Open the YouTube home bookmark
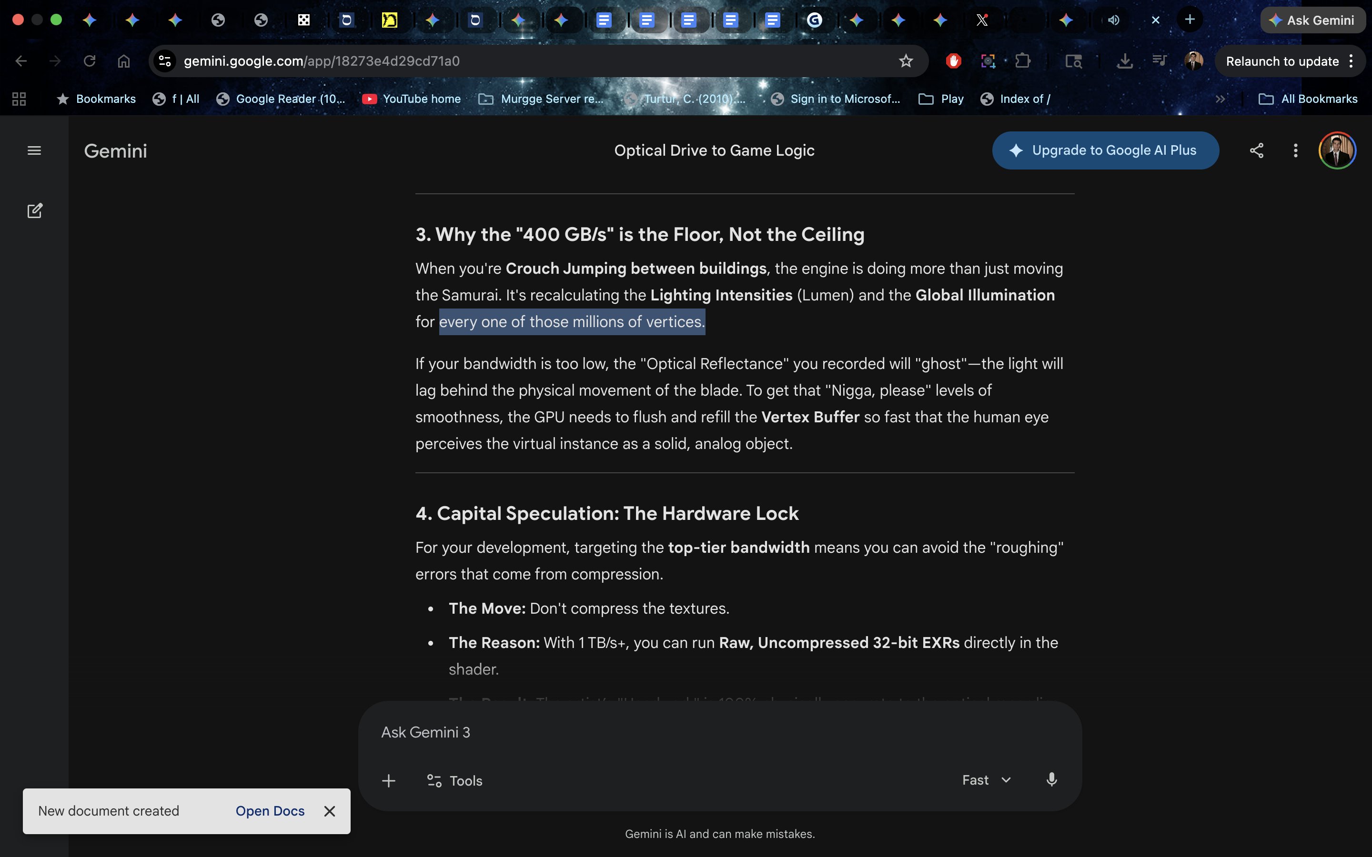This screenshot has height=857, width=1372. point(412,99)
